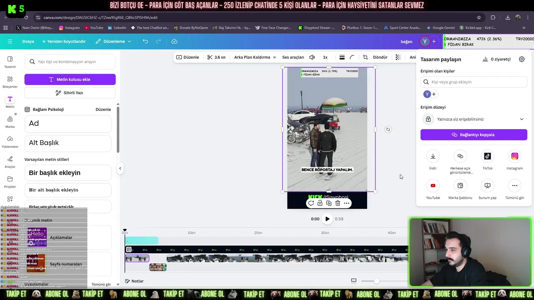Open the Notlar notes panel
534x300 pixels.
134,281
